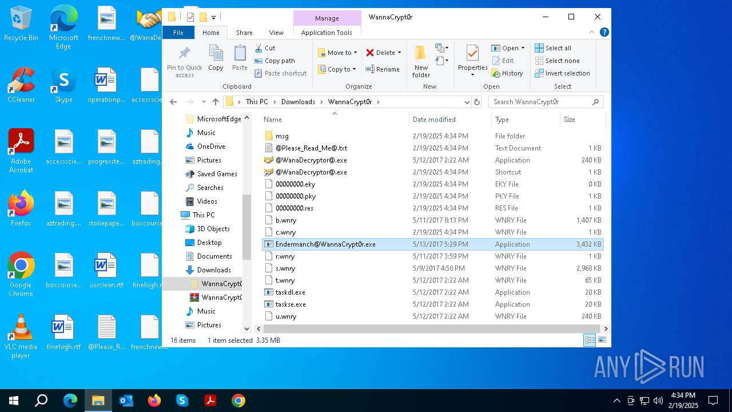Image resolution: width=732 pixels, height=412 pixels.
Task: Open Explorer Help question mark icon
Action: coord(604,33)
